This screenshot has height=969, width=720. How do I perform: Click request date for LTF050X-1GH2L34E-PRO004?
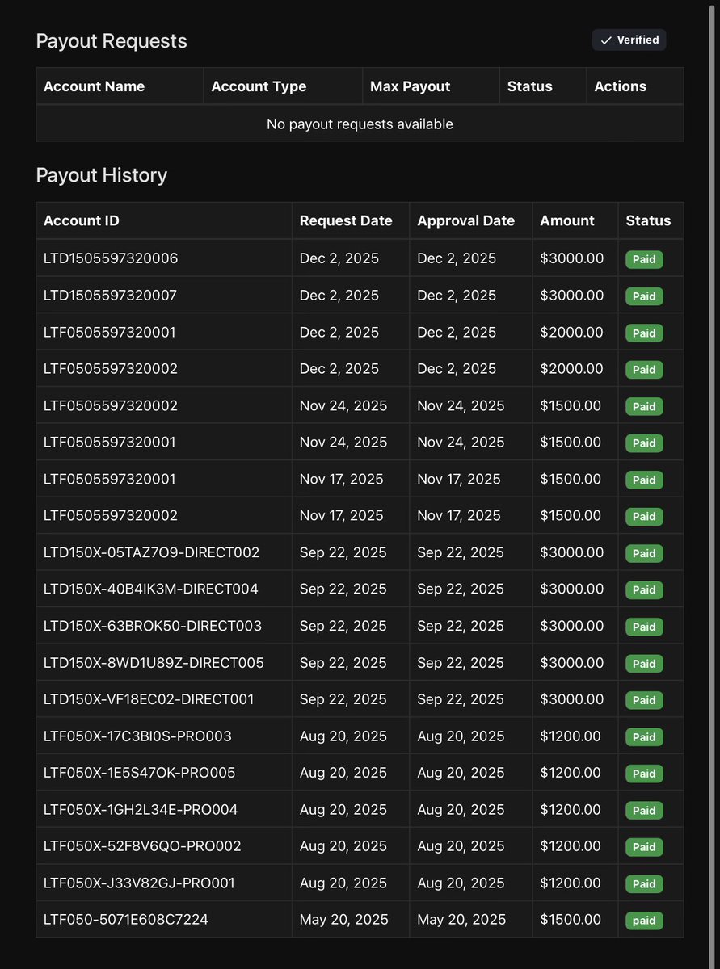pos(343,809)
